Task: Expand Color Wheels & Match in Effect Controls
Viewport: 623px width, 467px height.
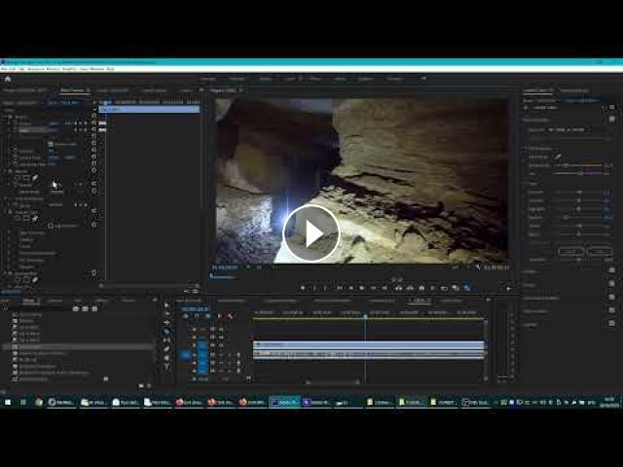Action: click(x=10, y=253)
